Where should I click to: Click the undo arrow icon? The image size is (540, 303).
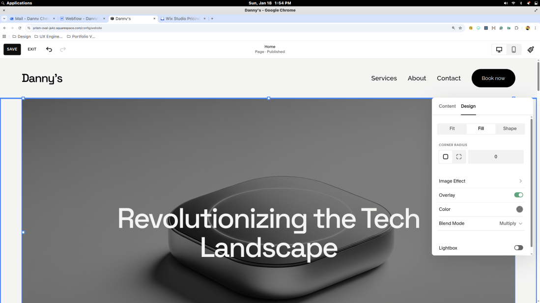point(49,49)
